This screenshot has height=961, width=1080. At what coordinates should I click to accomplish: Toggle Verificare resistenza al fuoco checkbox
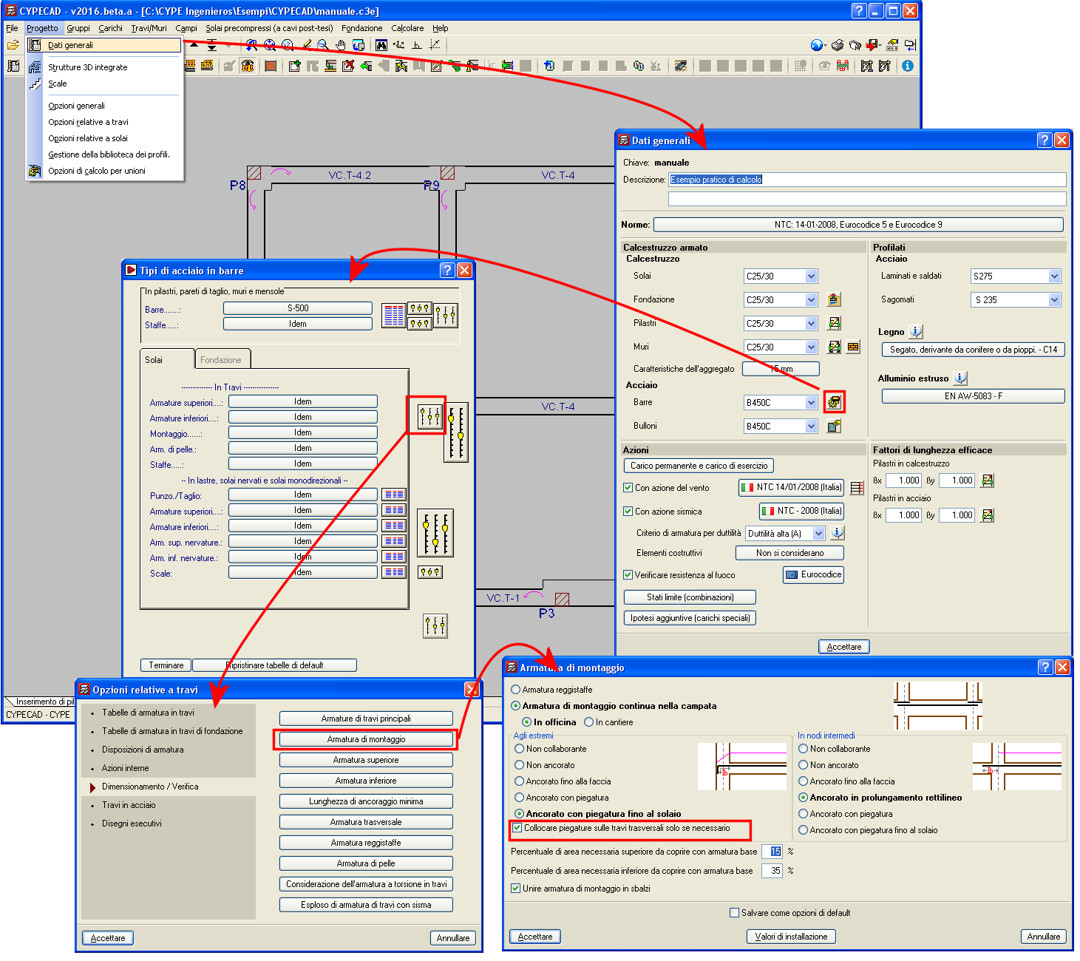pos(628,575)
